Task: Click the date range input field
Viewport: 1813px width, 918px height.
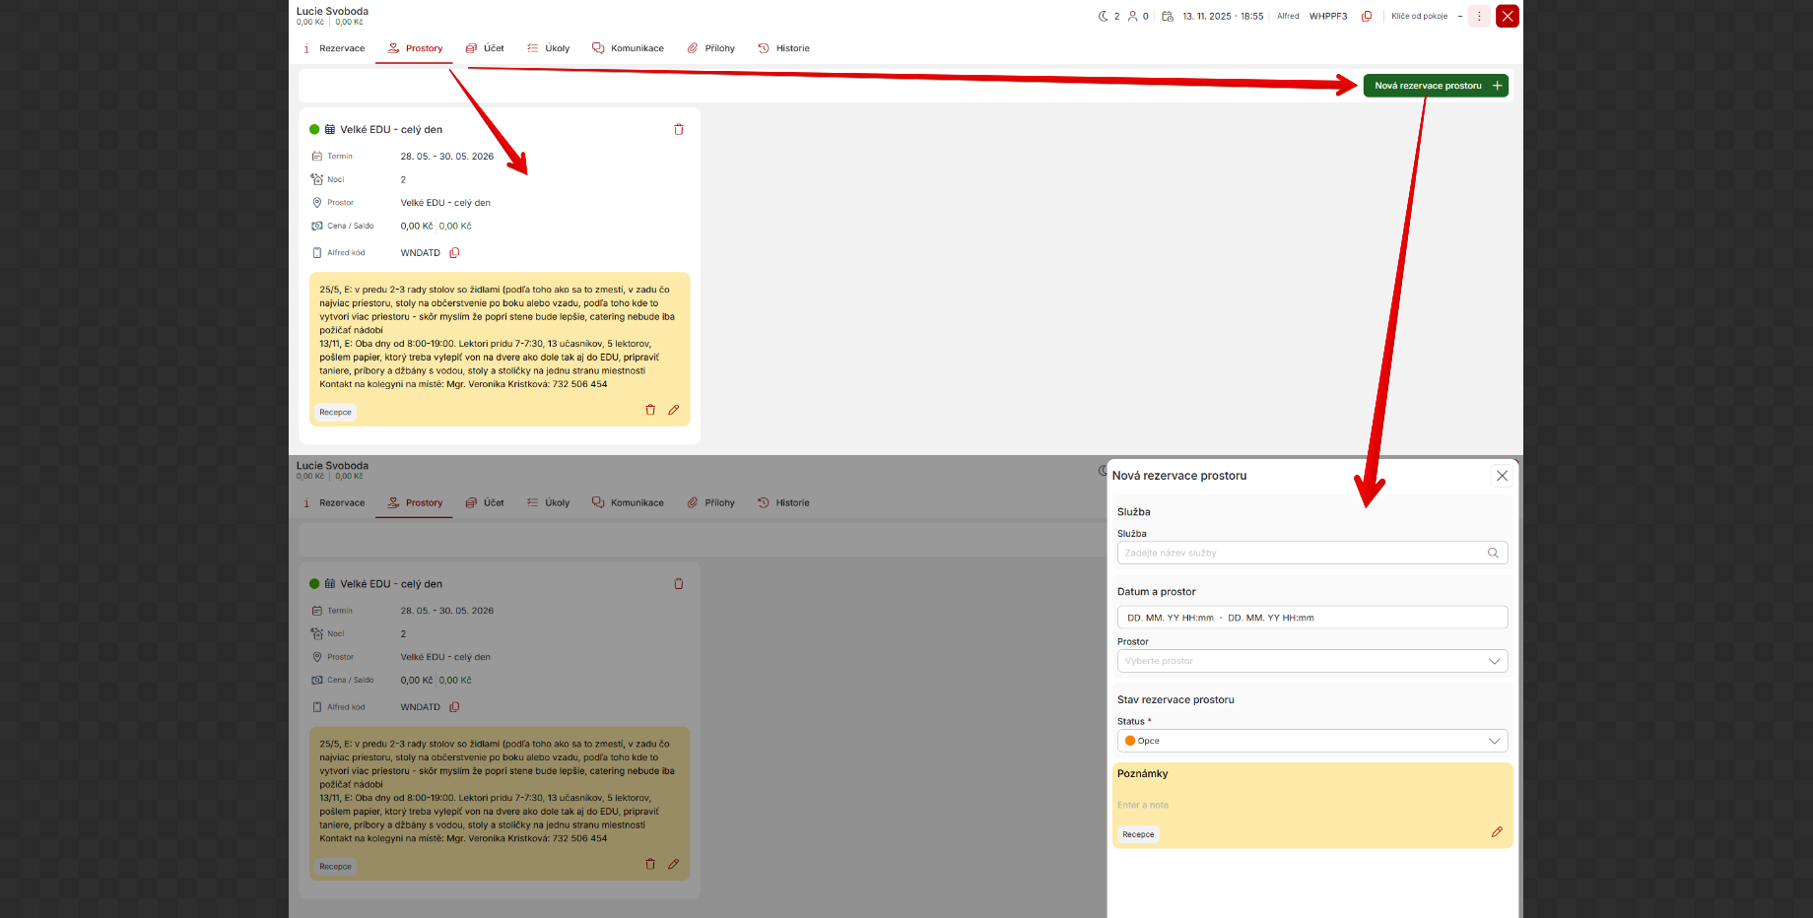Action: 1312,618
